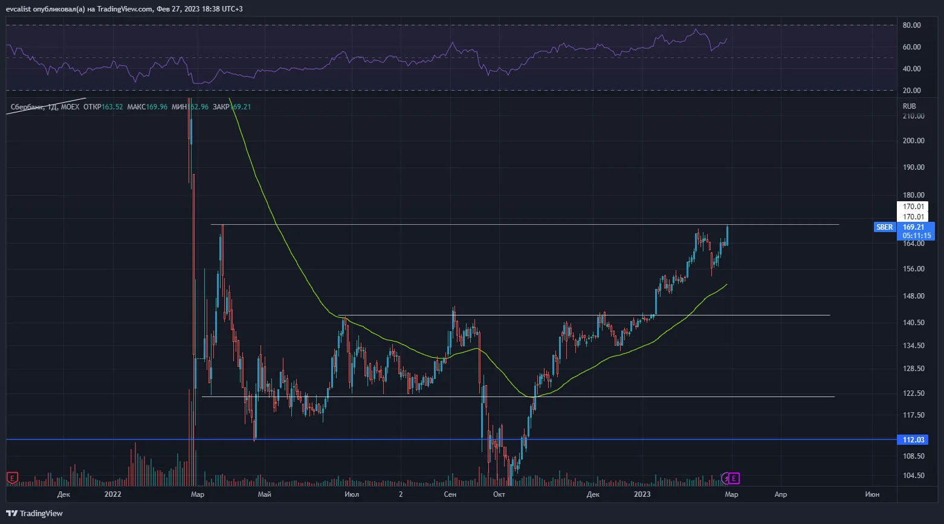The height and width of the screenshot is (524, 944).
Task: Click the Июн month label on the time axis
Action: [x=872, y=494]
